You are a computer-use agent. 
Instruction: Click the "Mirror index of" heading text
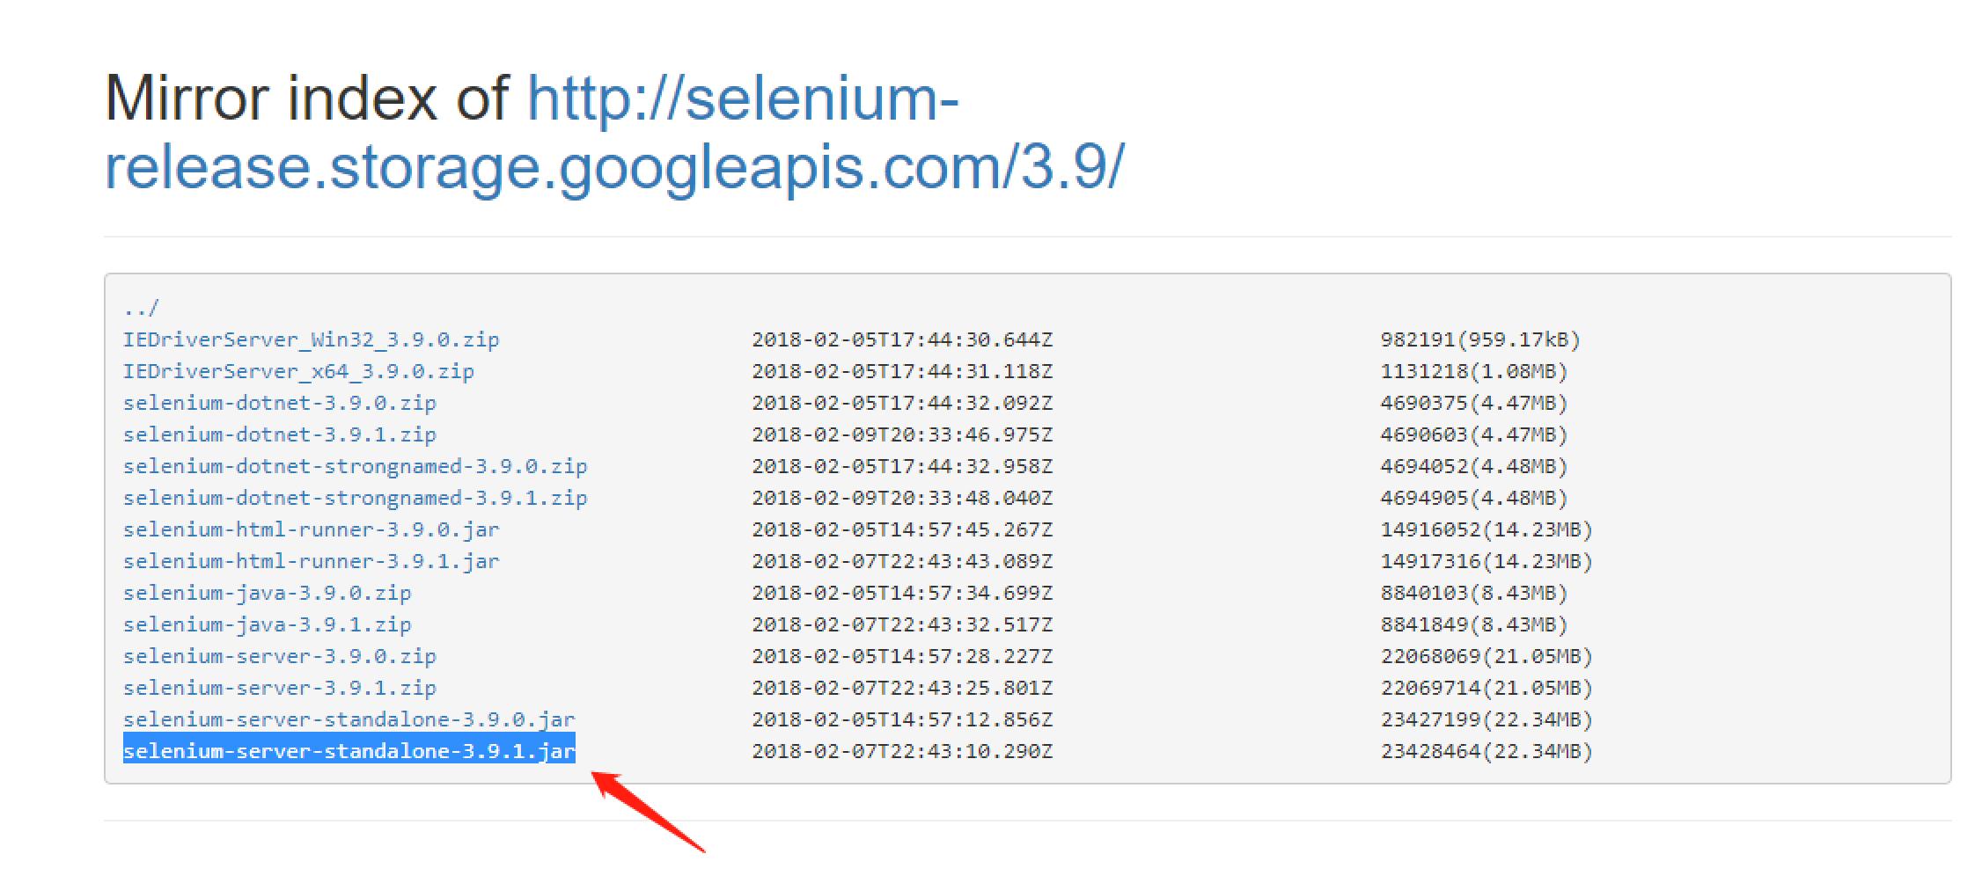tap(306, 97)
